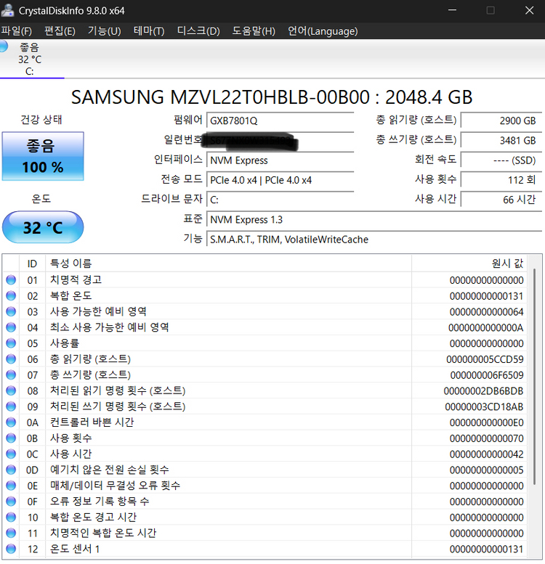Open the 언어(Language) menu

pyautogui.click(x=323, y=31)
